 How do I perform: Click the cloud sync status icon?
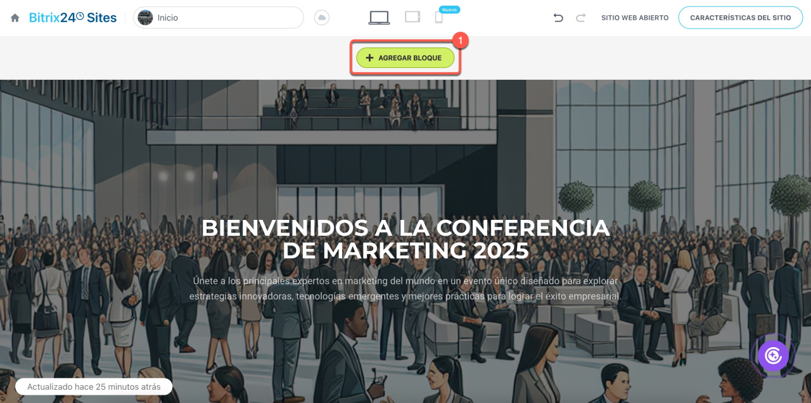coord(322,18)
